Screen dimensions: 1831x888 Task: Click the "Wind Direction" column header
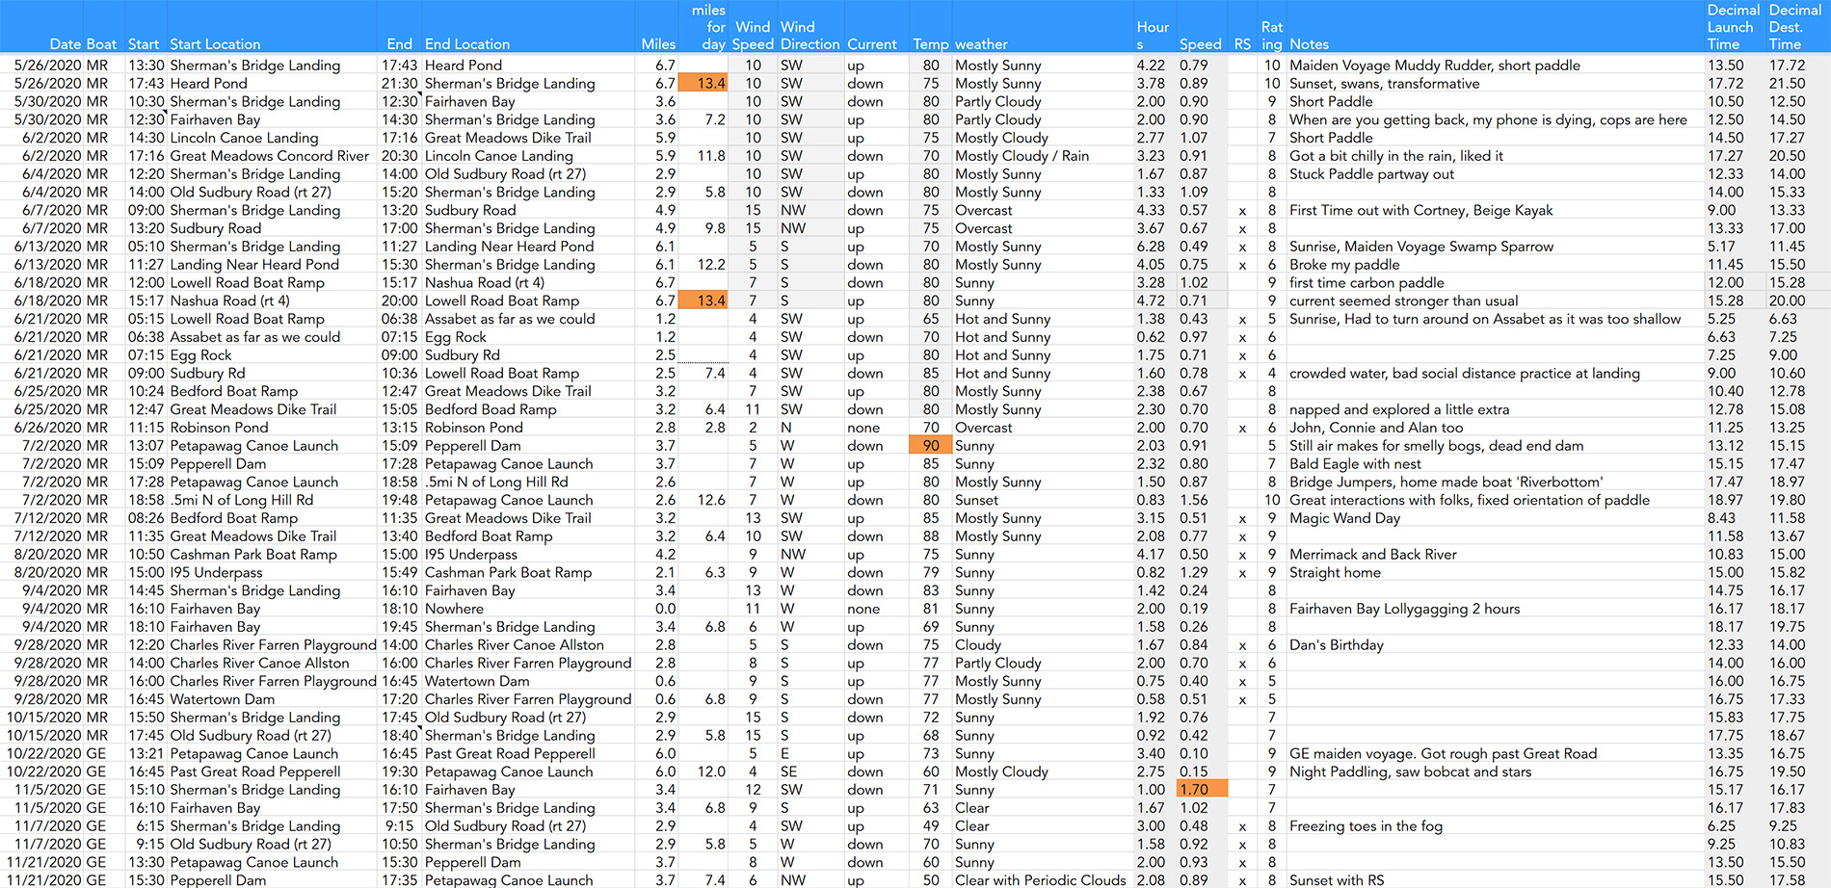809,36
